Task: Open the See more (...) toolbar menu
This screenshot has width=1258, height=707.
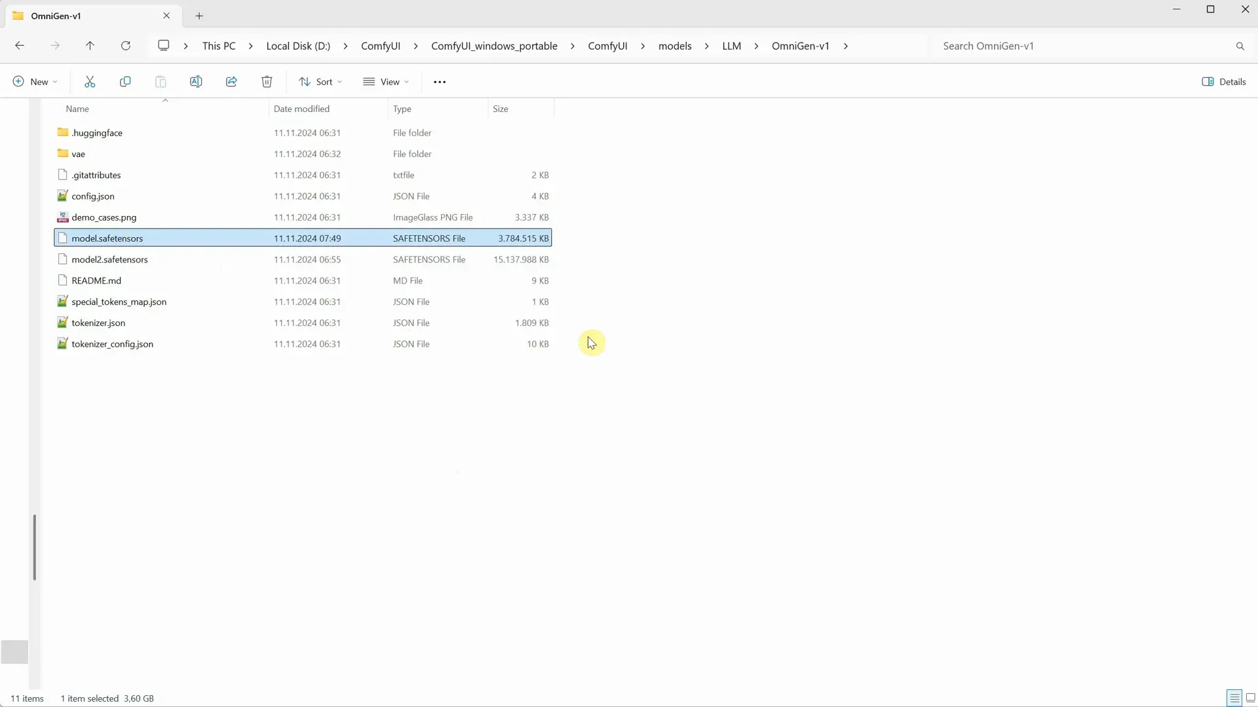Action: pyautogui.click(x=440, y=81)
